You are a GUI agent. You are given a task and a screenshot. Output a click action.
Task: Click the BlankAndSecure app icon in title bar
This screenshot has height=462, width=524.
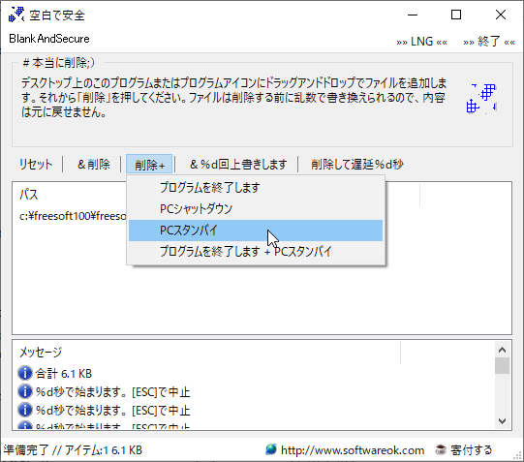click(x=16, y=15)
